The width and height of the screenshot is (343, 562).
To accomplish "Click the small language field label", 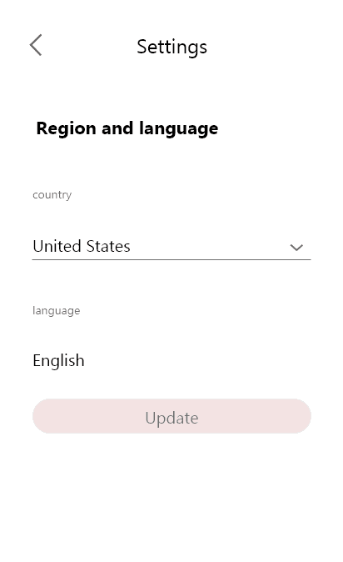I will [57, 310].
